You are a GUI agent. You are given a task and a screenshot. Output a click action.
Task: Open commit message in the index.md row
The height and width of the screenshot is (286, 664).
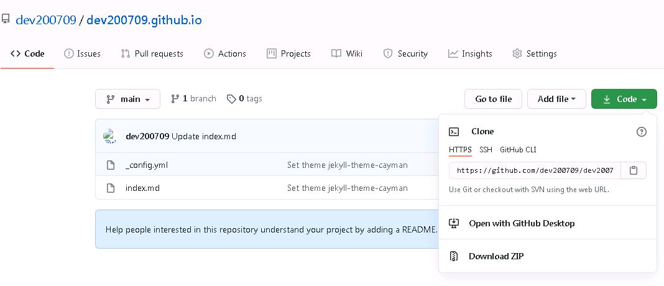(x=348, y=188)
